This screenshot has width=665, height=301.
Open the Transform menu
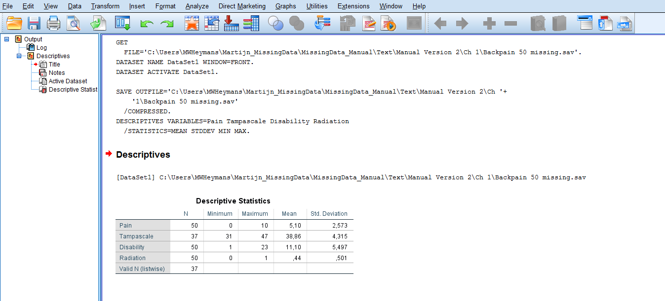pyautogui.click(x=105, y=6)
